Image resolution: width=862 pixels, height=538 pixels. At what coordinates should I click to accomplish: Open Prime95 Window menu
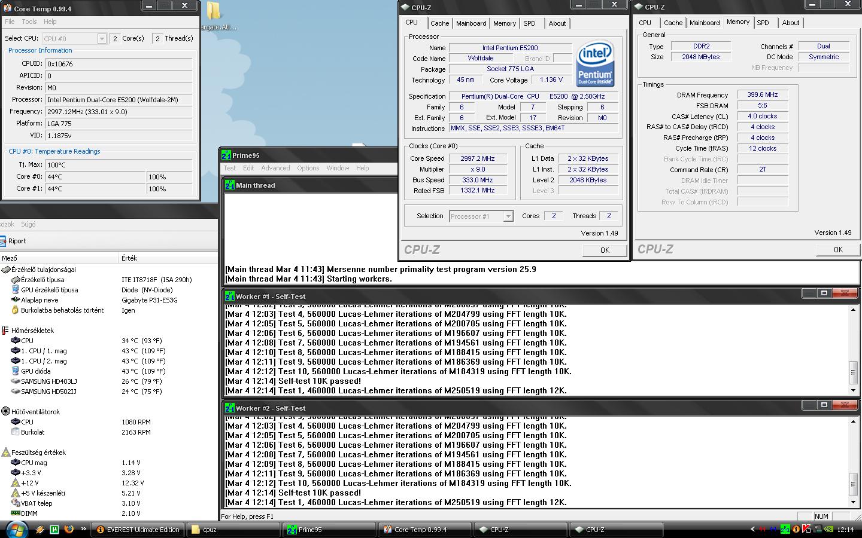click(x=338, y=168)
